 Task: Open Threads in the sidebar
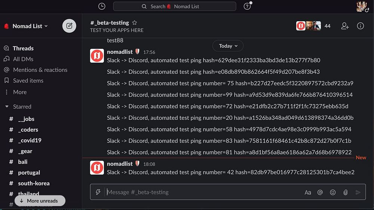tap(23, 48)
